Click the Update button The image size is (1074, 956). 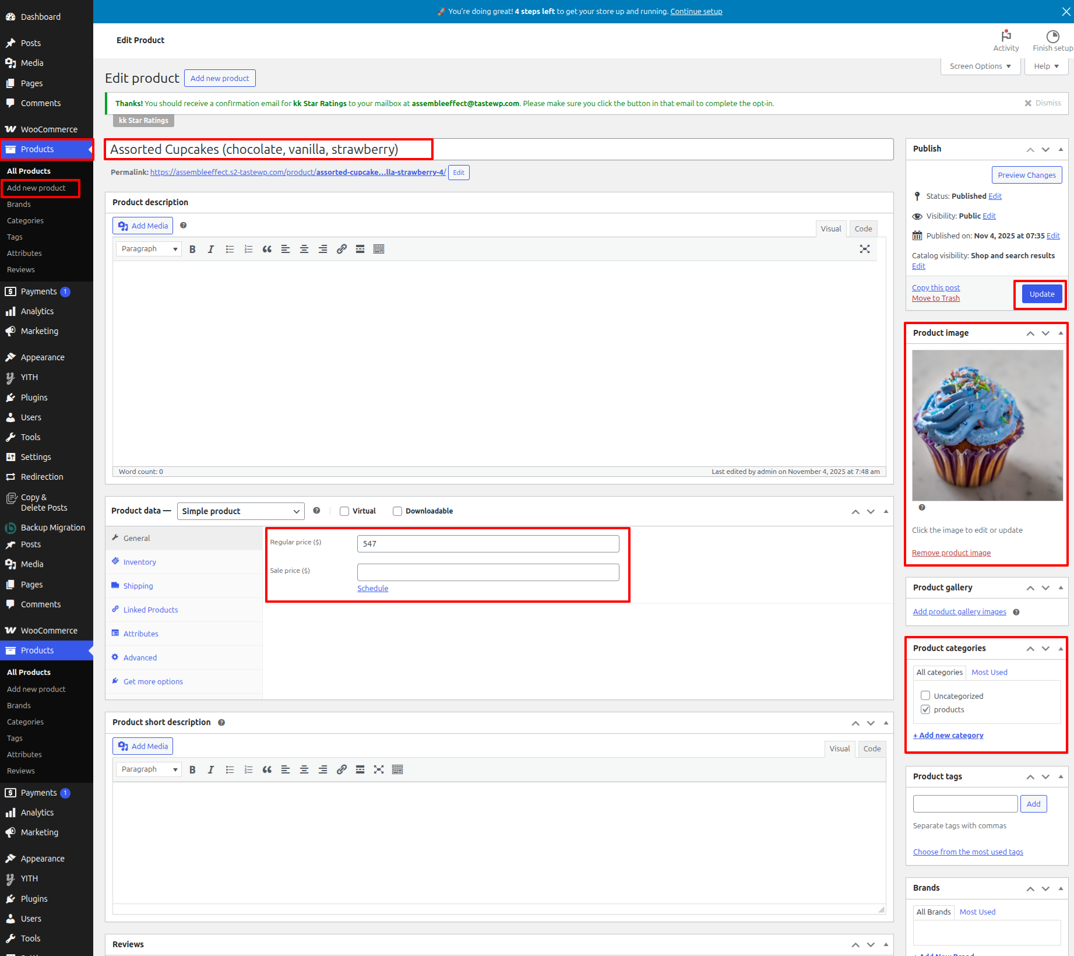coord(1041,294)
